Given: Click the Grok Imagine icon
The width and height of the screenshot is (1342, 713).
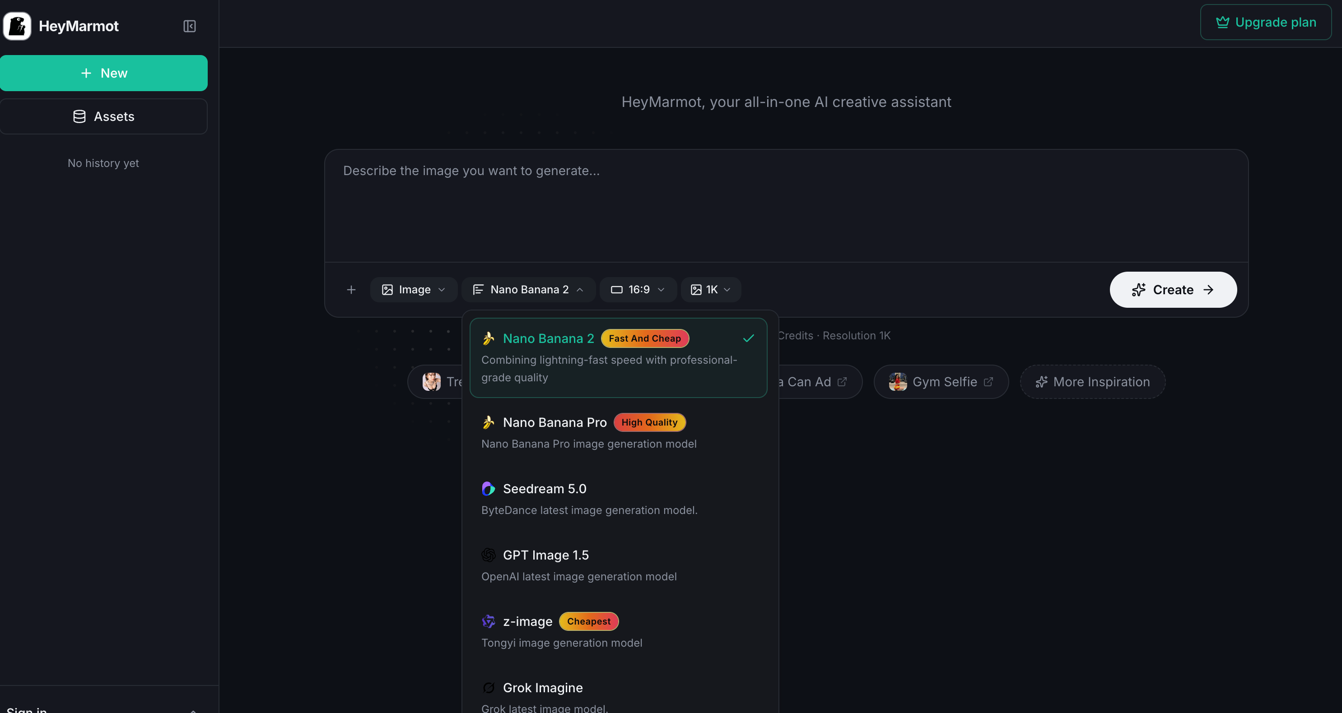Looking at the screenshot, I should (x=488, y=687).
